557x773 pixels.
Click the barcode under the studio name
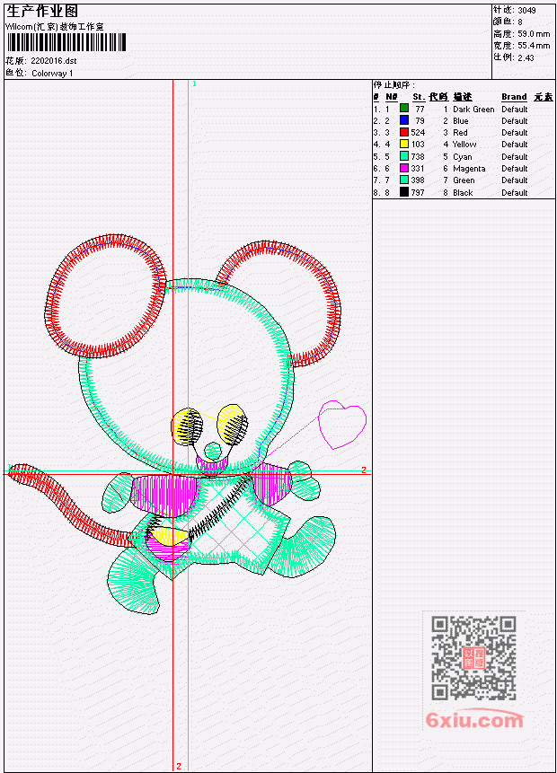[66, 42]
